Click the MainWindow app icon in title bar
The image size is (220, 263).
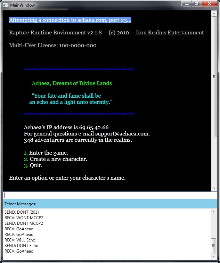tap(5, 5)
